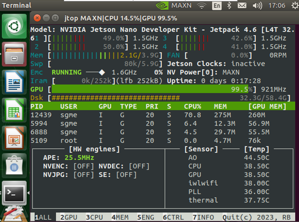Click the 17:06 clock in top panel
The image size is (299, 222).
click(x=277, y=6)
